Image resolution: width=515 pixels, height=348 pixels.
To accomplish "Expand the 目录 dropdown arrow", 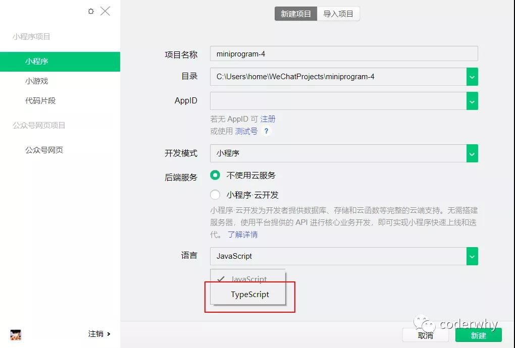I will [x=472, y=77].
